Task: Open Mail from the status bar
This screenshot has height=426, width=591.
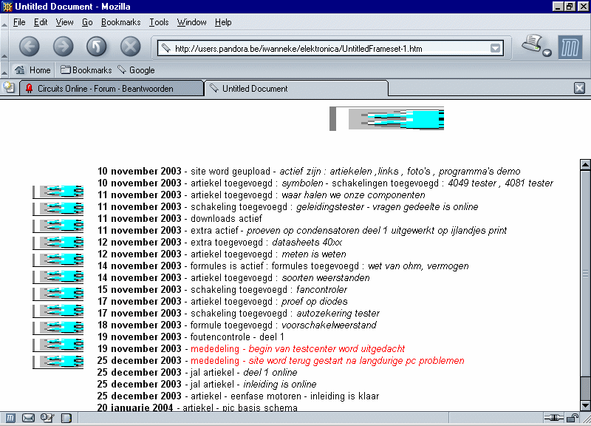Action: 29,419
